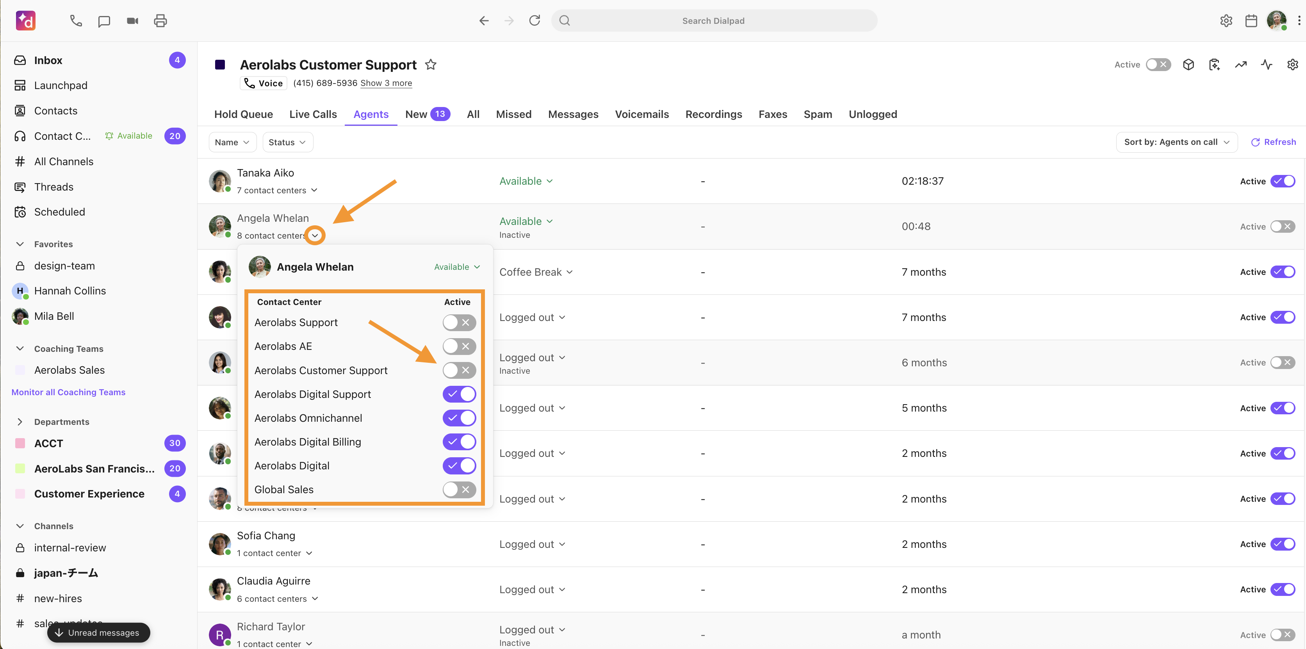1306x649 pixels.
Task: Collapse Angela Whelan's contact centers chevron
Action: (x=315, y=235)
